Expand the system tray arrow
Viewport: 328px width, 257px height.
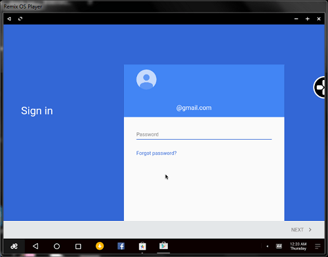pos(267,247)
